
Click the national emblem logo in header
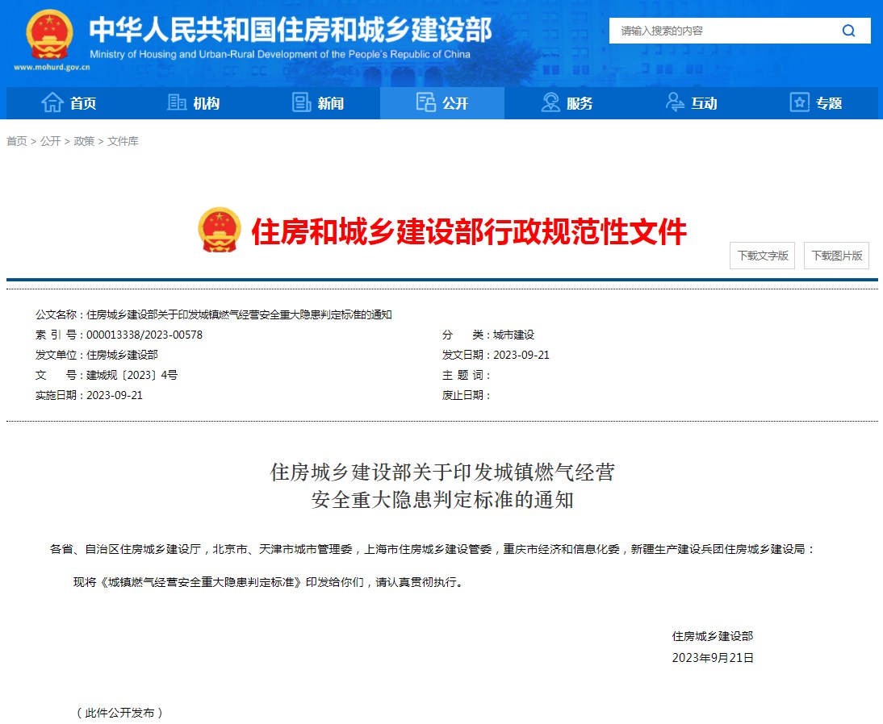point(49,35)
